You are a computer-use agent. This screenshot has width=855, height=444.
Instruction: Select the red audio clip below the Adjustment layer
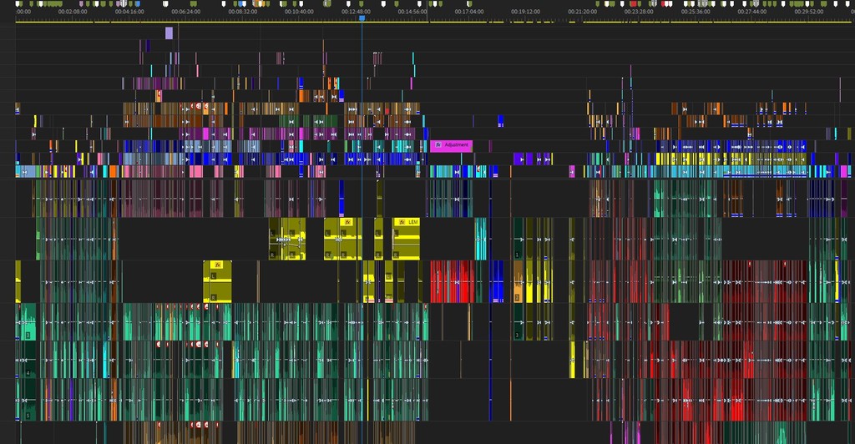[x=453, y=281]
